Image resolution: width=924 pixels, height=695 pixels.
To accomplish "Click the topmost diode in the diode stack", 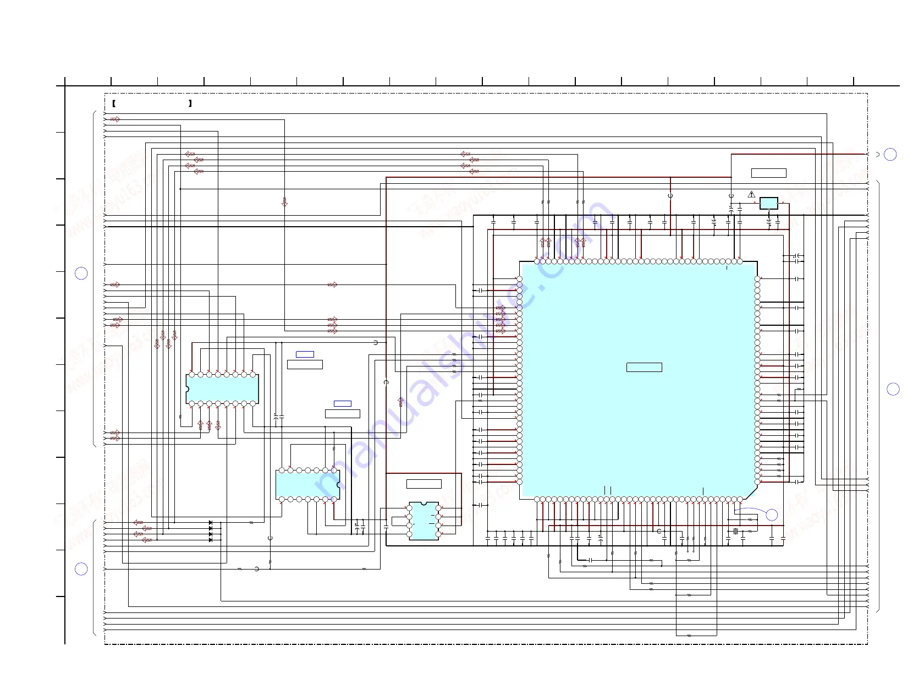I will pos(211,522).
